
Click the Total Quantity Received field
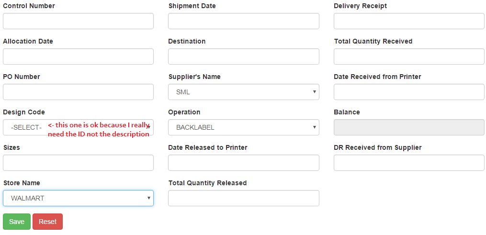(x=409, y=56)
